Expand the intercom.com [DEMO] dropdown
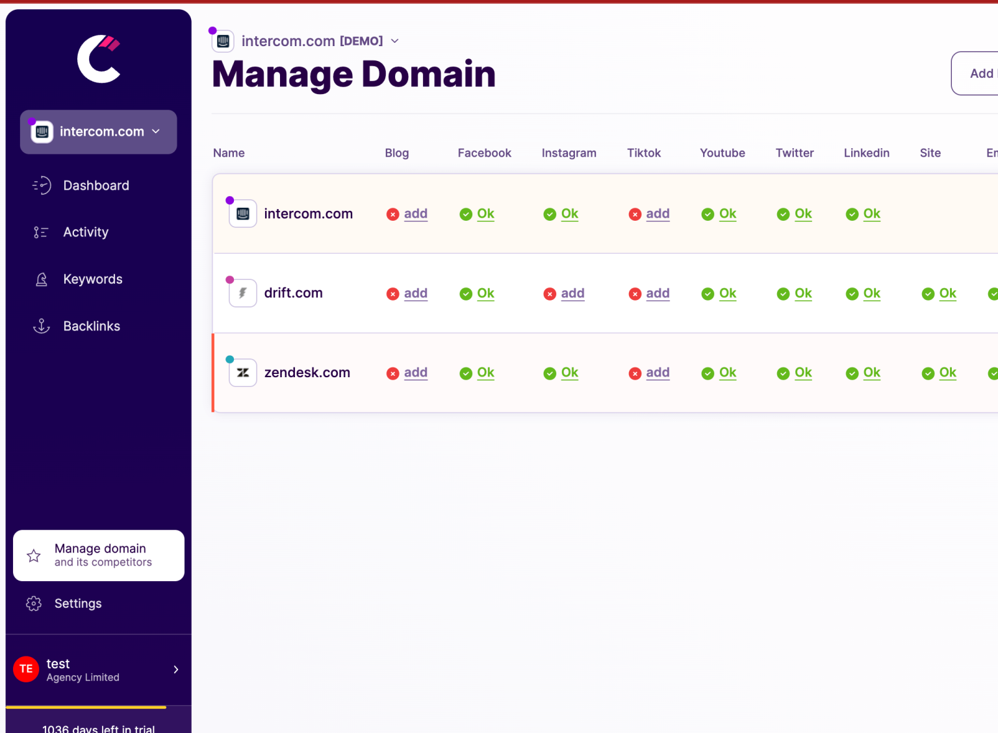 (x=394, y=40)
